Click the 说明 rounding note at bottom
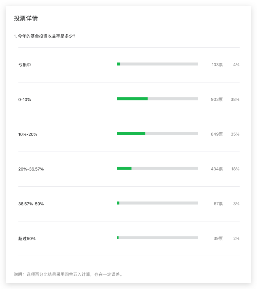 click(x=68, y=275)
